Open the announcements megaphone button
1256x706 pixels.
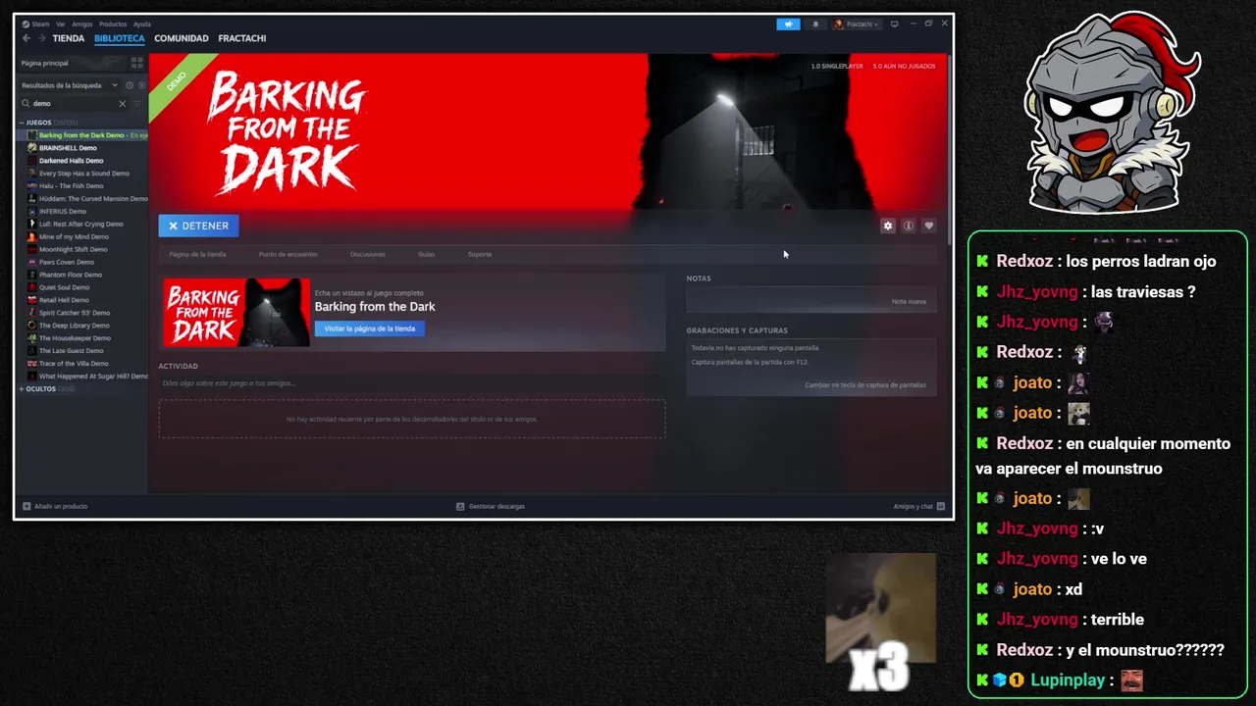[788, 25]
